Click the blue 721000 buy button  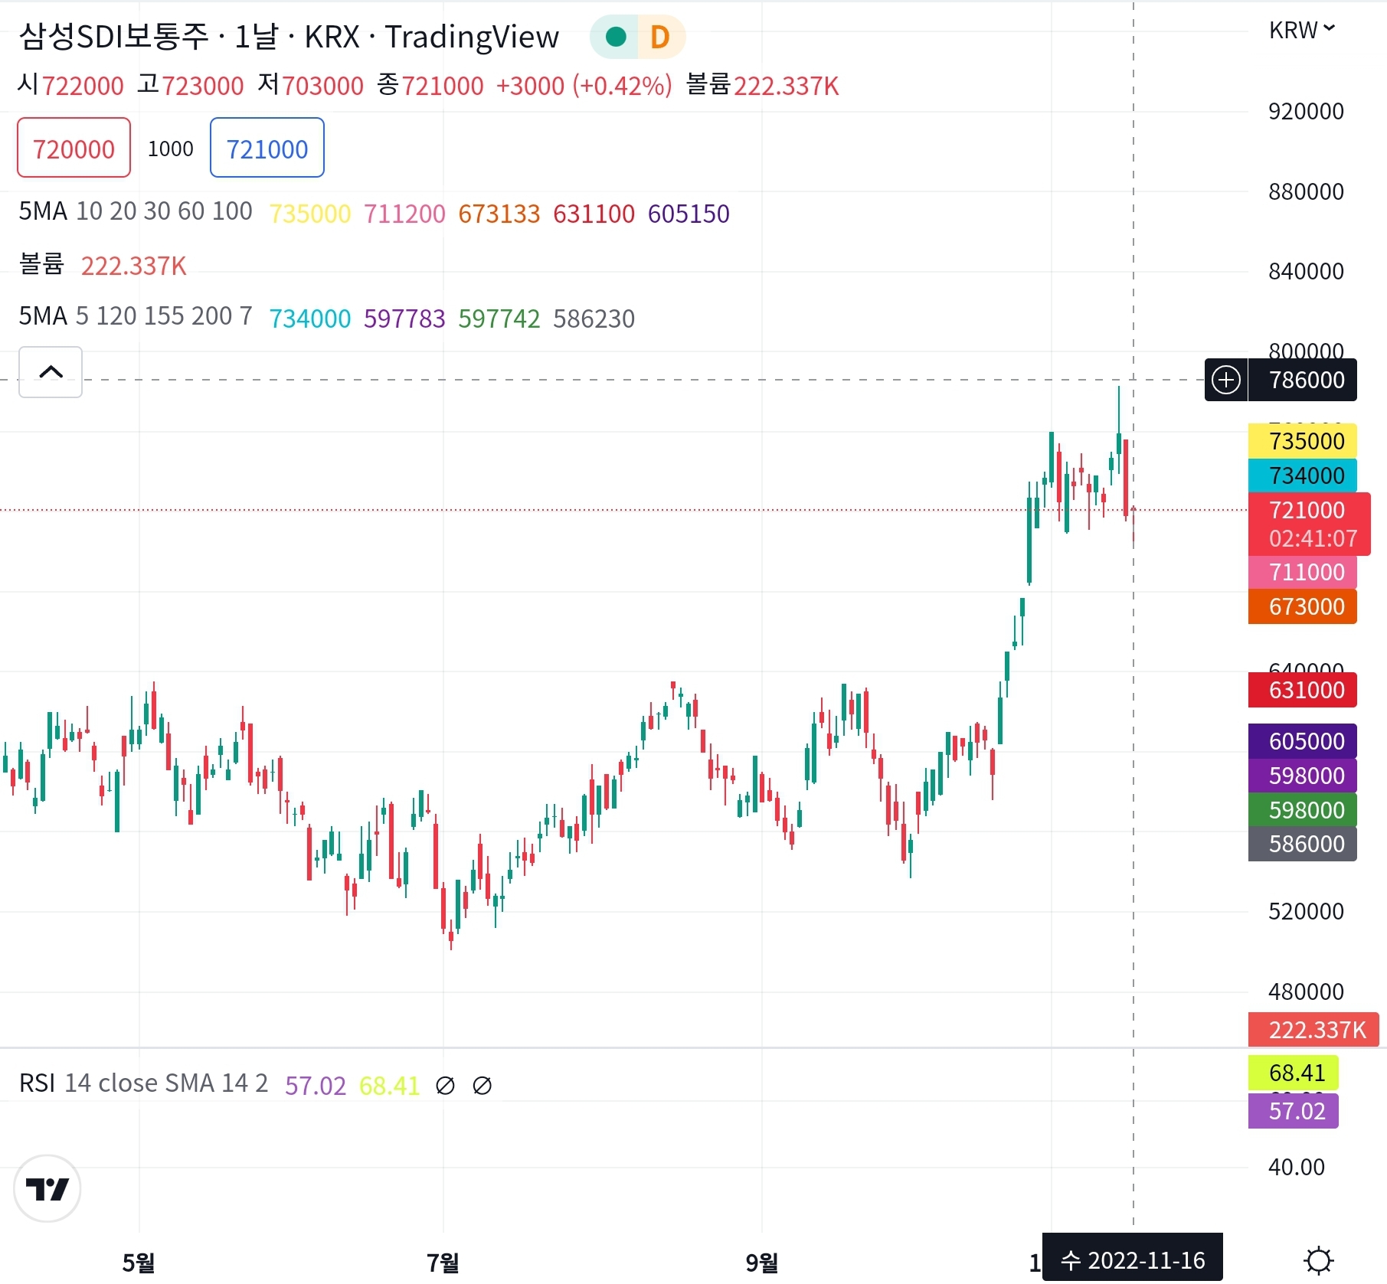click(267, 148)
